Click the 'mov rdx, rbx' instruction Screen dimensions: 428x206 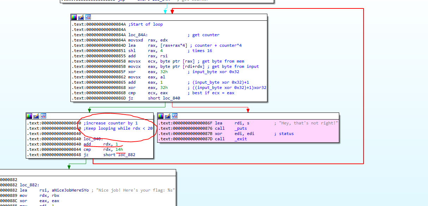(x=39, y=195)
